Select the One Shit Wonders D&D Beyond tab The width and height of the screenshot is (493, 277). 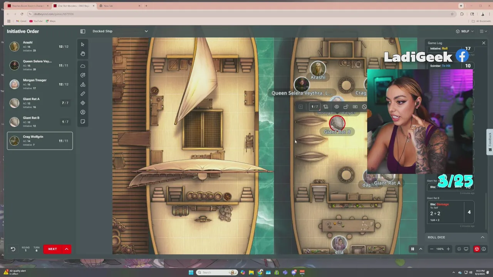(x=73, y=6)
